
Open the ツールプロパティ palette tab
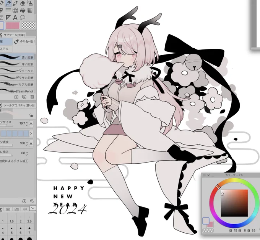pyautogui.click(x=18, y=105)
